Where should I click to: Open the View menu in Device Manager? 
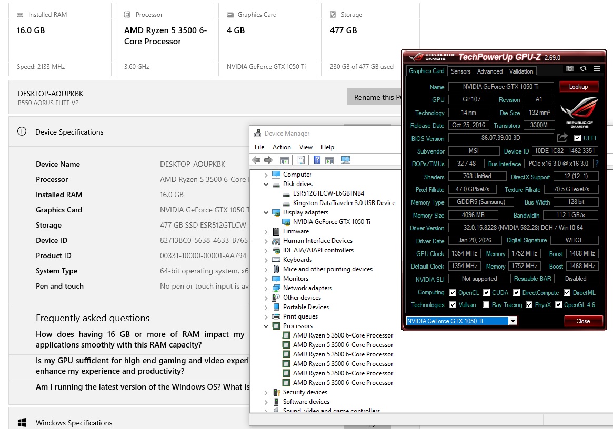tap(306, 147)
